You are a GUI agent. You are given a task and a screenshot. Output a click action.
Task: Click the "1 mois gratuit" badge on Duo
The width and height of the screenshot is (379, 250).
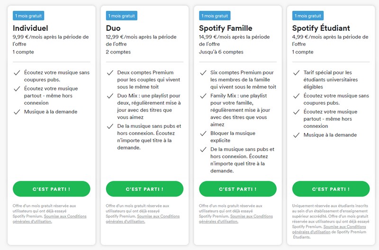(x=122, y=16)
